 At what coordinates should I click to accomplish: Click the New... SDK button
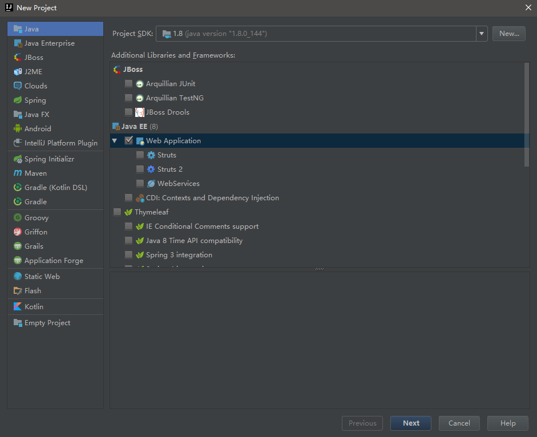[508, 34]
